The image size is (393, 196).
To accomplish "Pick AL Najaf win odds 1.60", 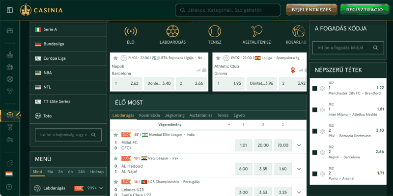I will 283,169.
